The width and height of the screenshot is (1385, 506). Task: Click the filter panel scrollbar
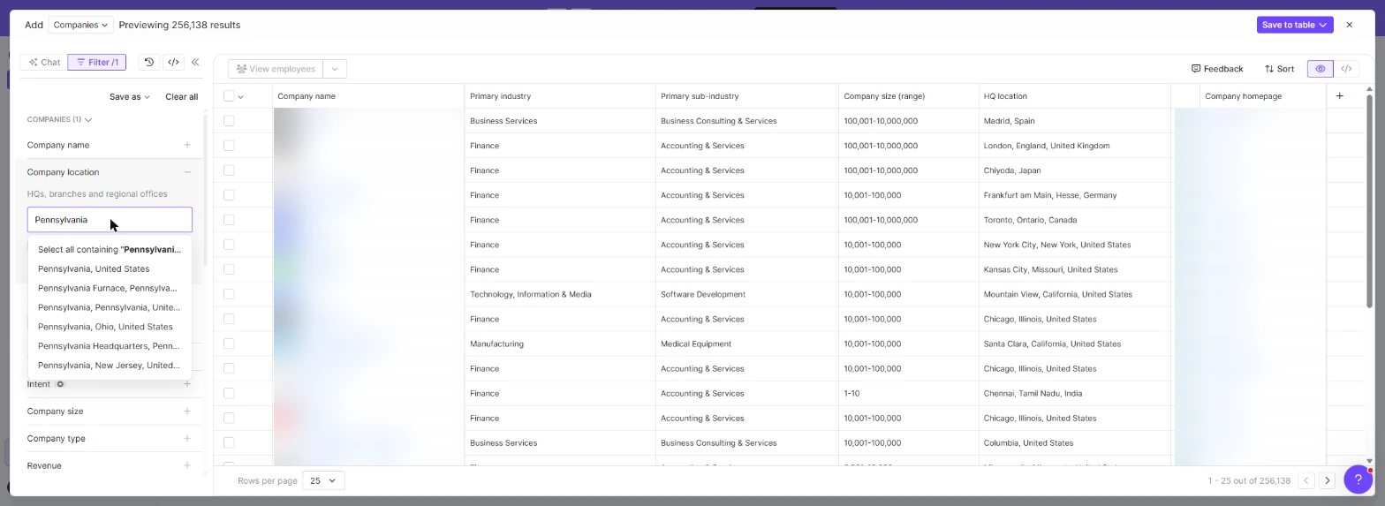click(x=206, y=190)
